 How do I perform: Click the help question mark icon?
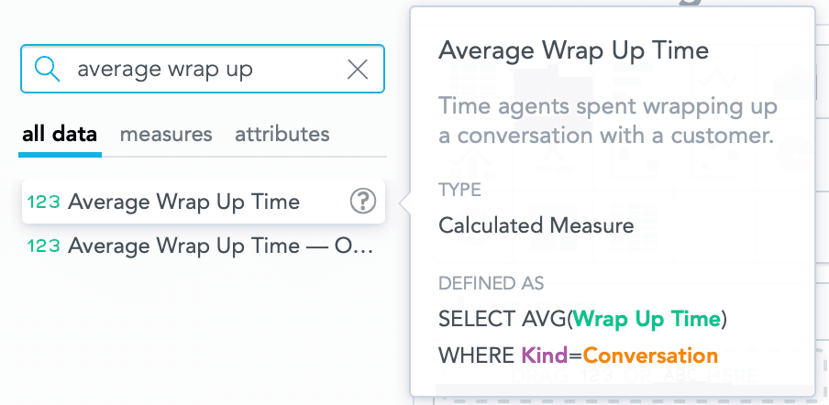pyautogui.click(x=362, y=202)
